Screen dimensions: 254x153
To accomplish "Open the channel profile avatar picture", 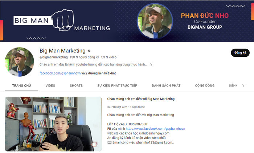I will tap(20, 62).
